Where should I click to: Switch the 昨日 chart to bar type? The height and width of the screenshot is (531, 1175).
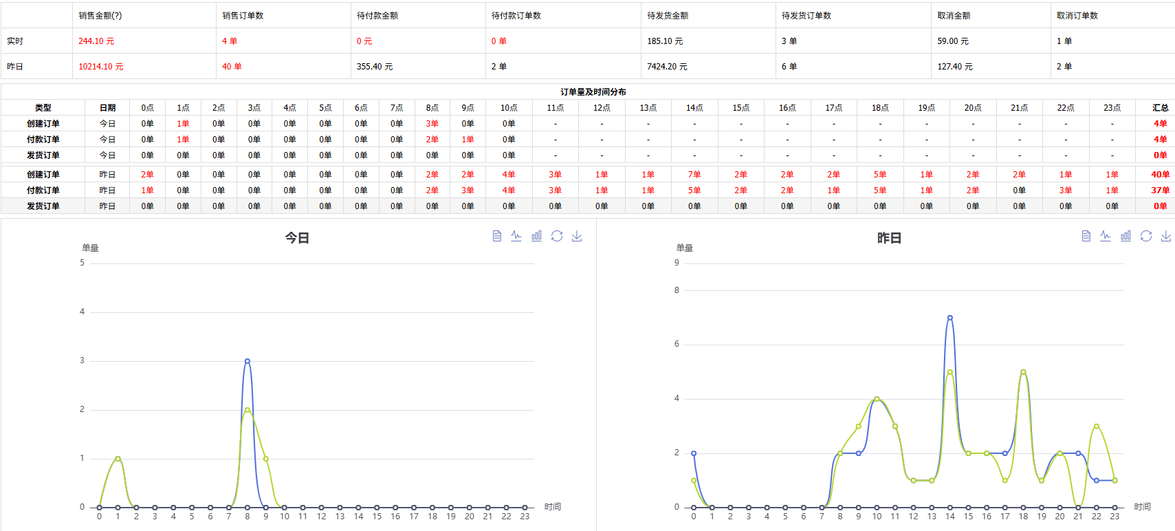click(1125, 236)
